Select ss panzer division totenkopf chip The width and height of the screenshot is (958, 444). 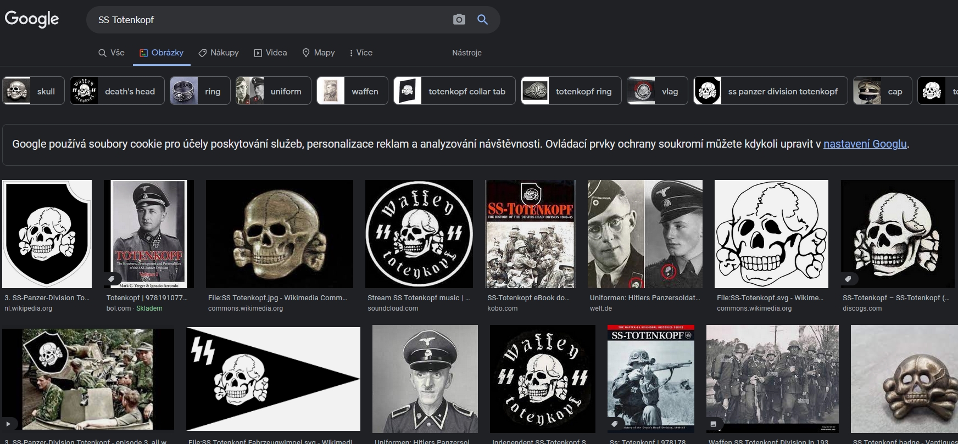(x=771, y=91)
